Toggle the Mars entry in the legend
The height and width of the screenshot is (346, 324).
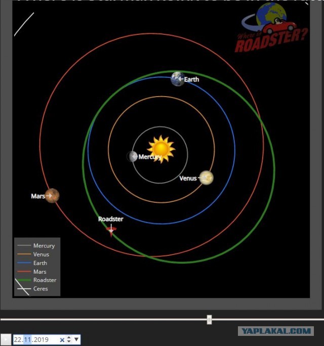[x=31, y=272]
